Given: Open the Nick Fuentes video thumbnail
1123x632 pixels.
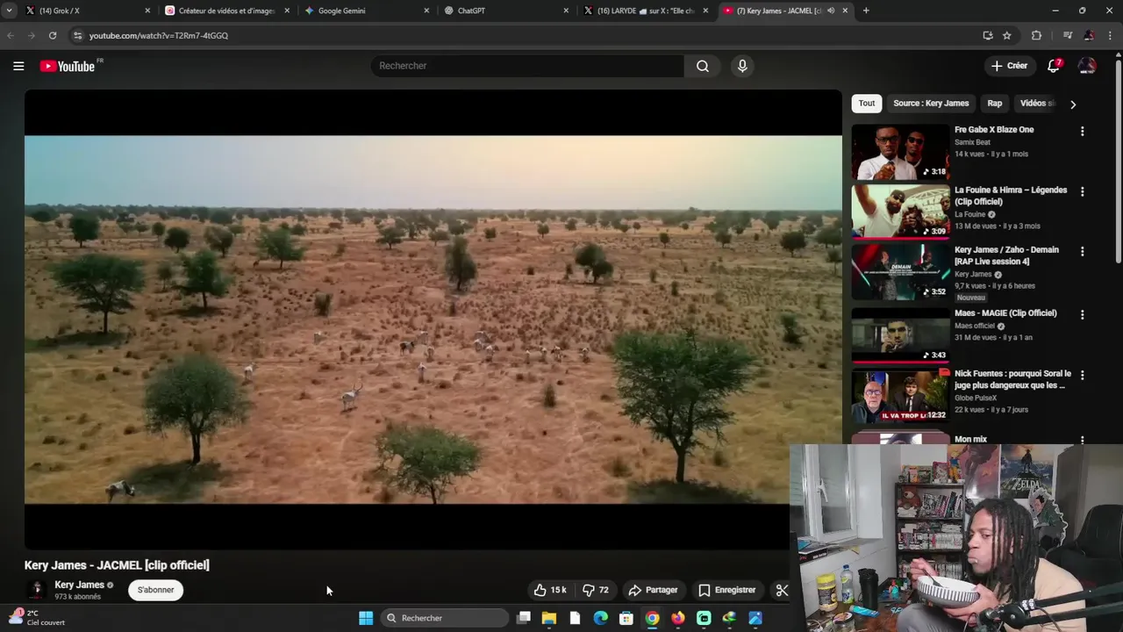Looking at the screenshot, I should tap(900, 395).
